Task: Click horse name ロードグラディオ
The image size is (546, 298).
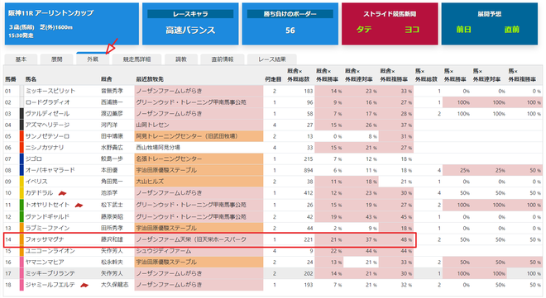Action: (48, 102)
